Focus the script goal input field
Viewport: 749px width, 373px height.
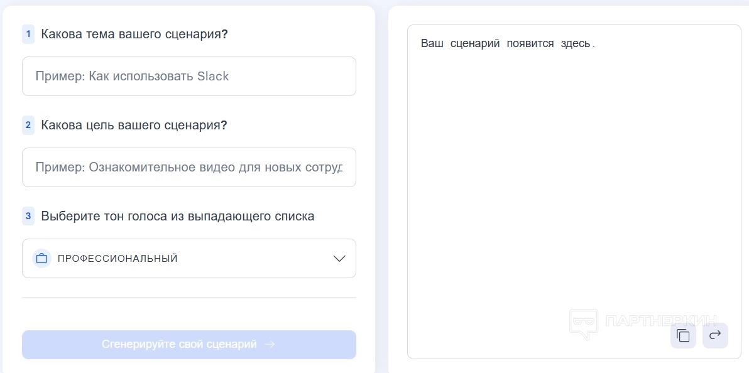[x=189, y=167]
